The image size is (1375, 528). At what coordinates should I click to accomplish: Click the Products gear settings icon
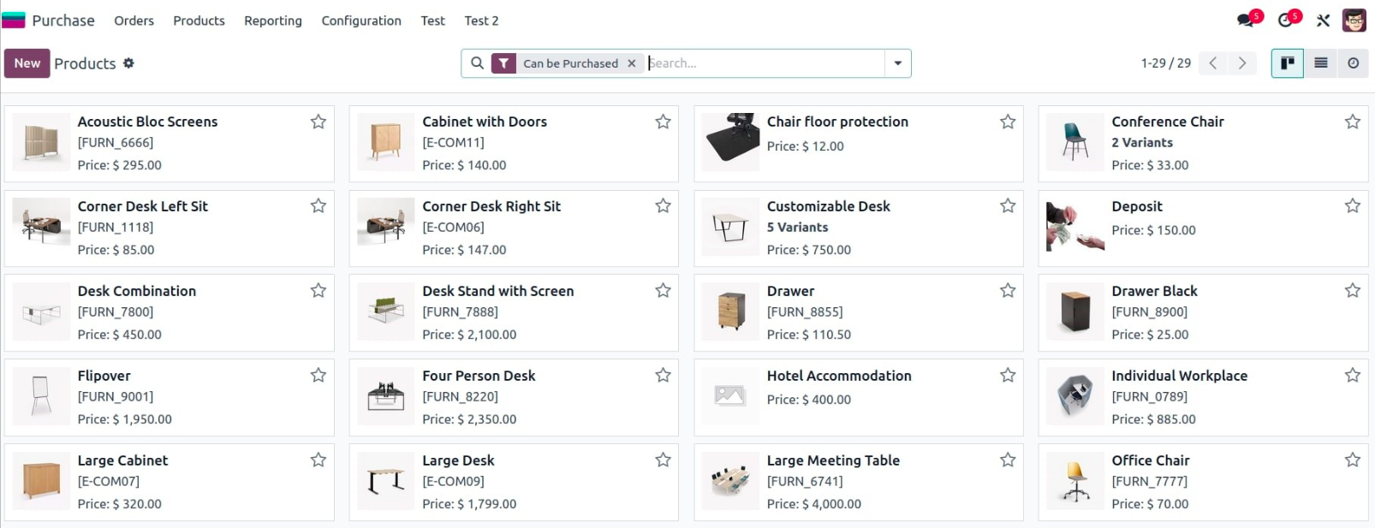pos(128,63)
